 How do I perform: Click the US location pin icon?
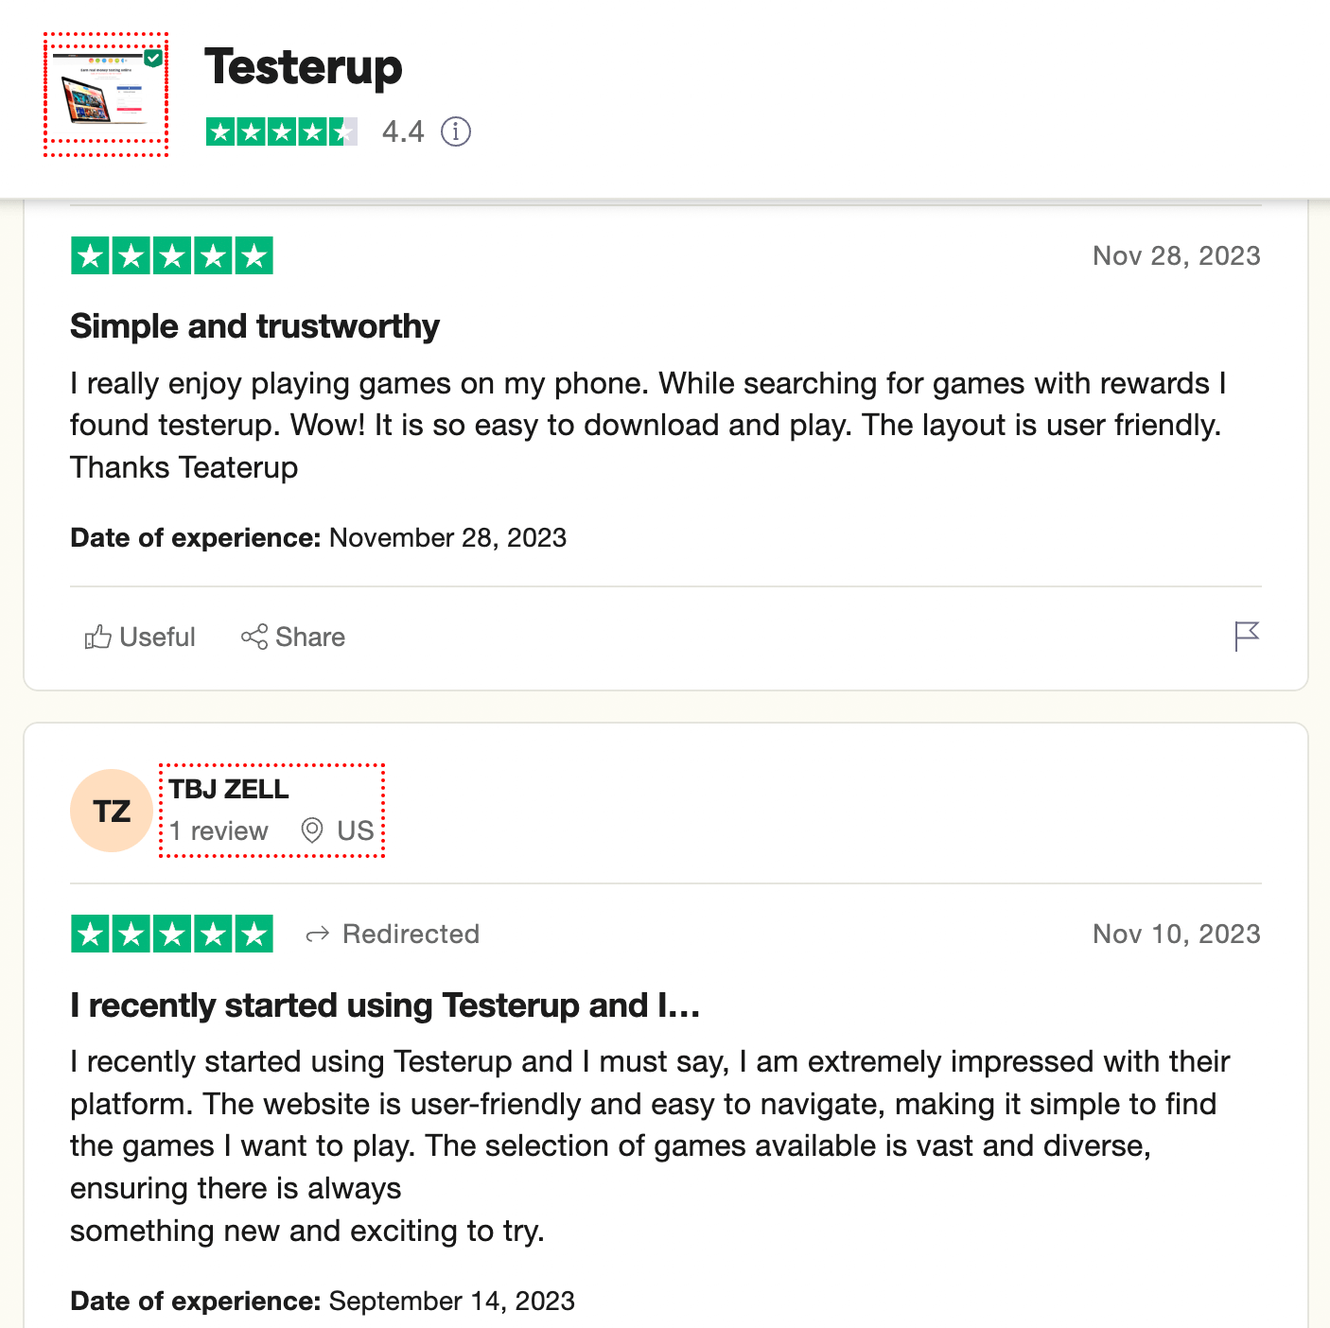(311, 830)
